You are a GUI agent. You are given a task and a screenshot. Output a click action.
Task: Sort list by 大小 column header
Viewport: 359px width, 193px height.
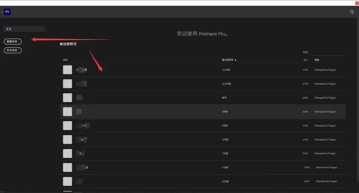pos(306,60)
